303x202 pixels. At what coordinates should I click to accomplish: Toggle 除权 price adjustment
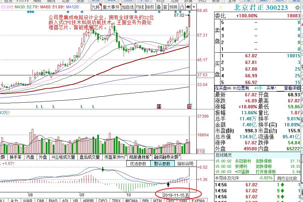tap(150, 7)
